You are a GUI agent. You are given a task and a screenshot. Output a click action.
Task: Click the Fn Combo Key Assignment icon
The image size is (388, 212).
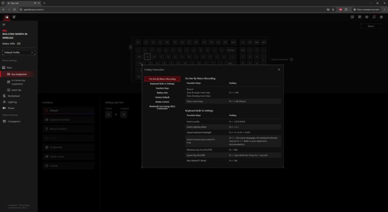click(9, 82)
